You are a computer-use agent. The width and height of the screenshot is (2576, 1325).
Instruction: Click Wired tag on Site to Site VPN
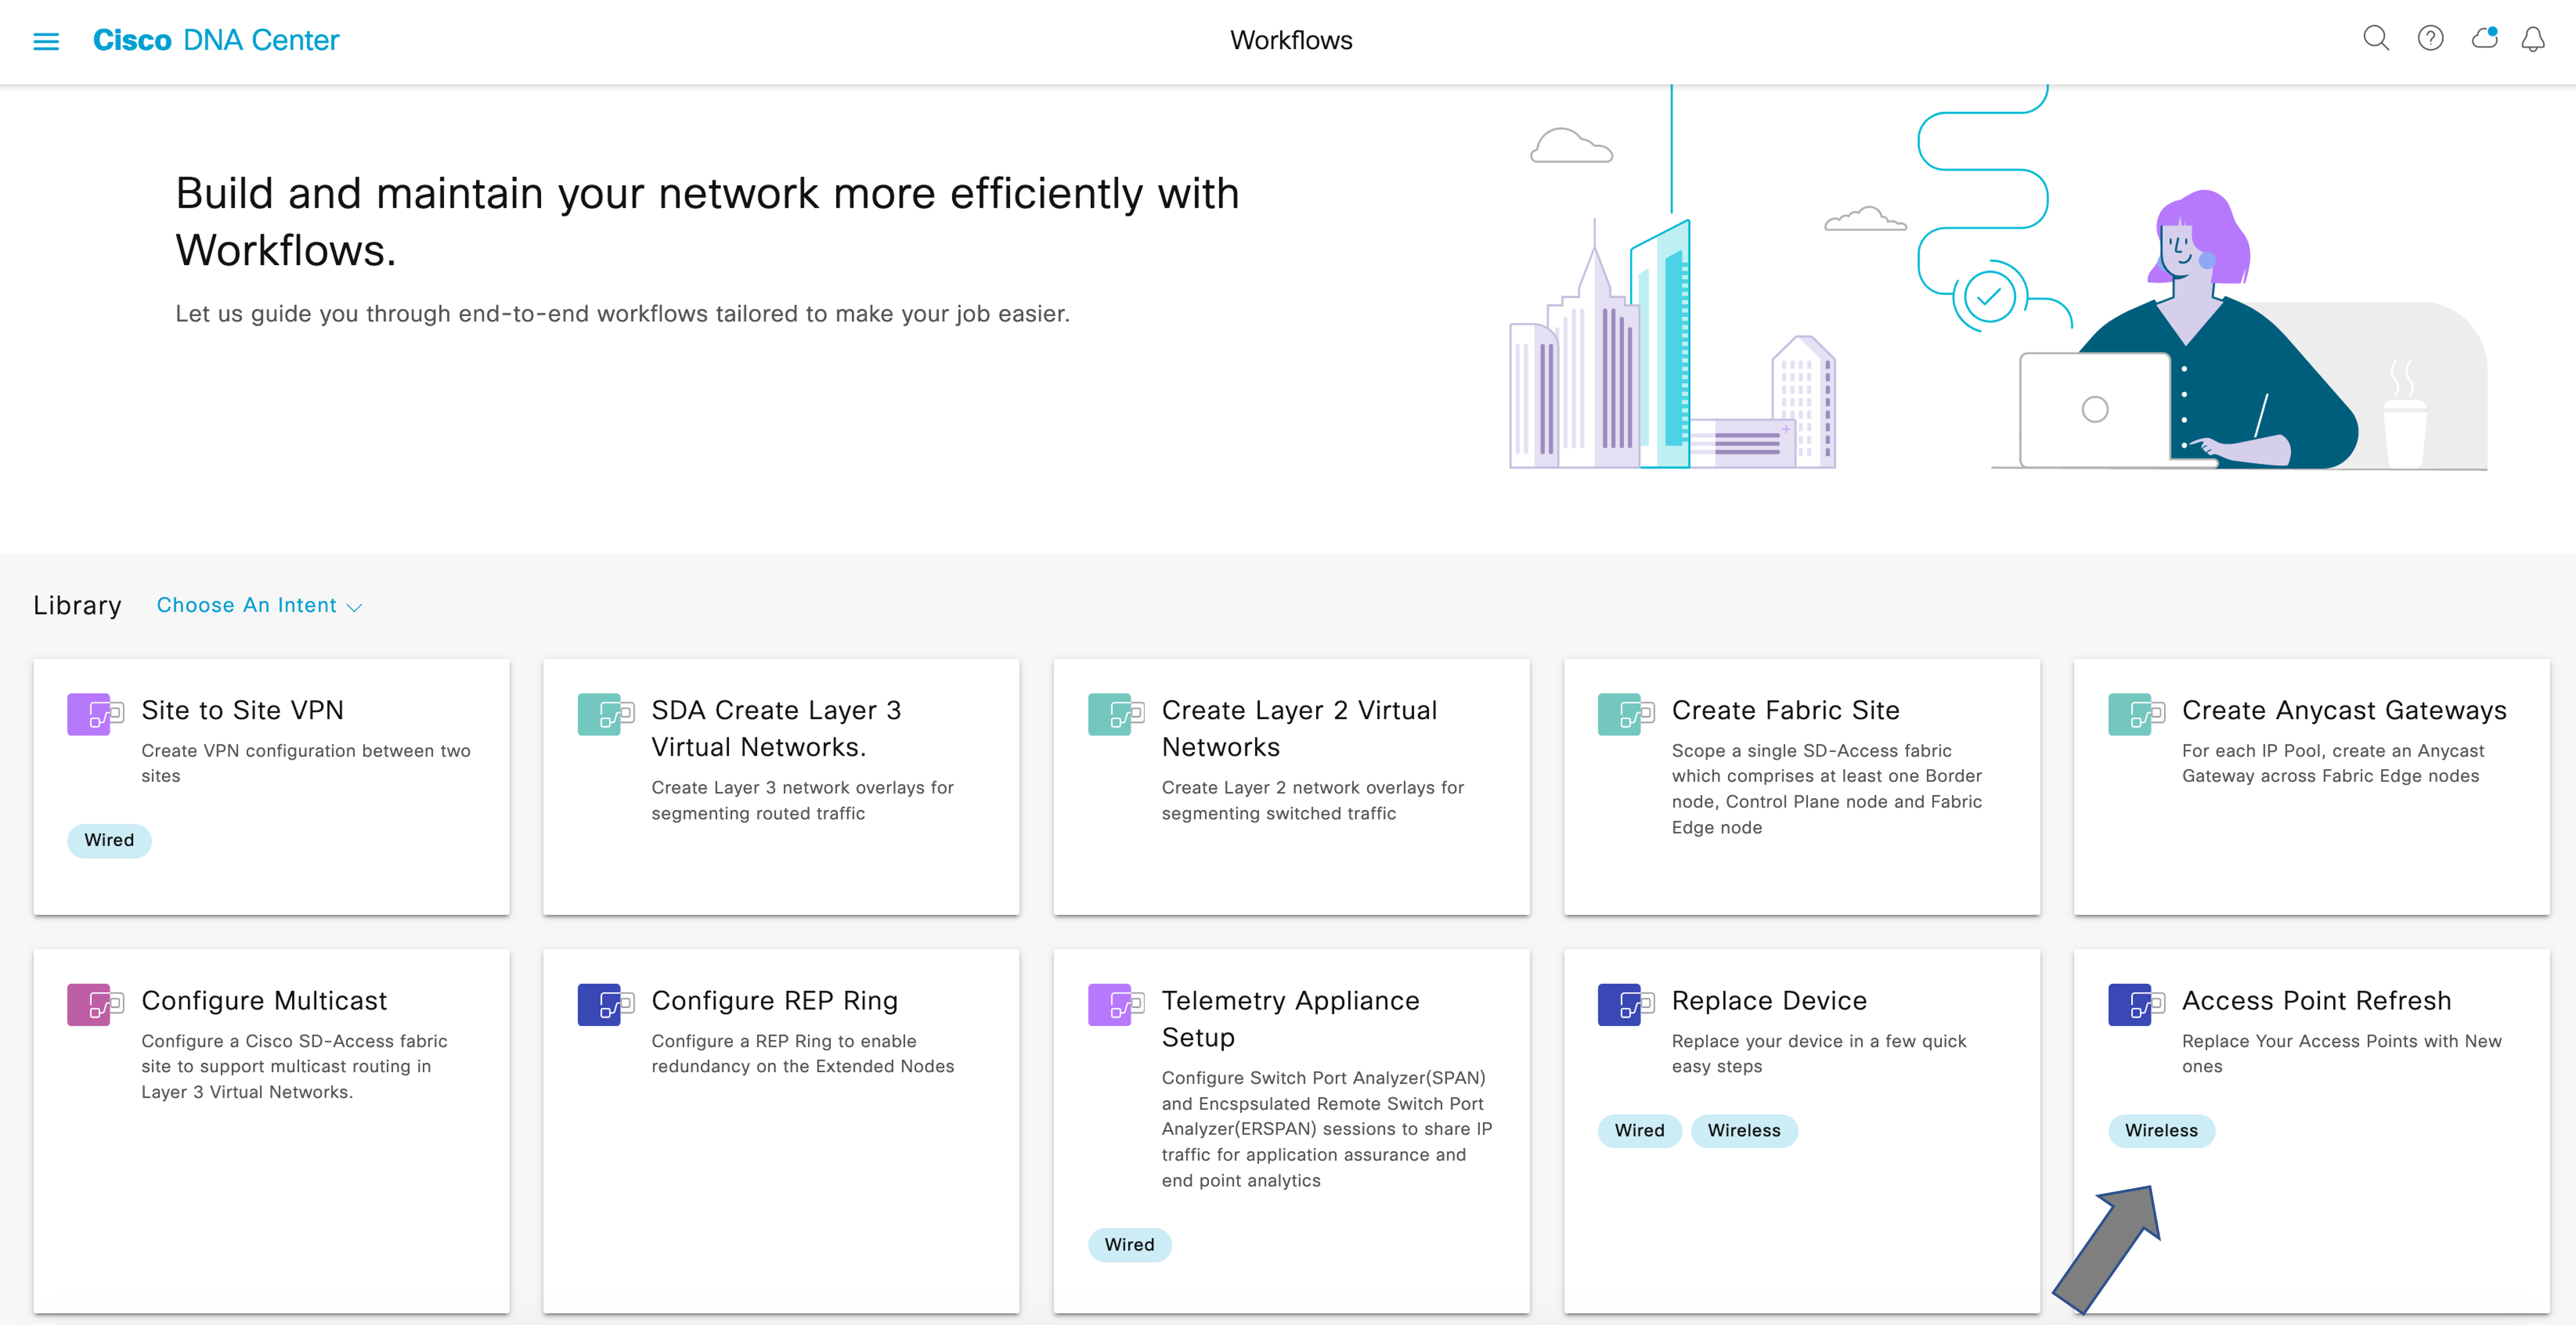(x=109, y=840)
